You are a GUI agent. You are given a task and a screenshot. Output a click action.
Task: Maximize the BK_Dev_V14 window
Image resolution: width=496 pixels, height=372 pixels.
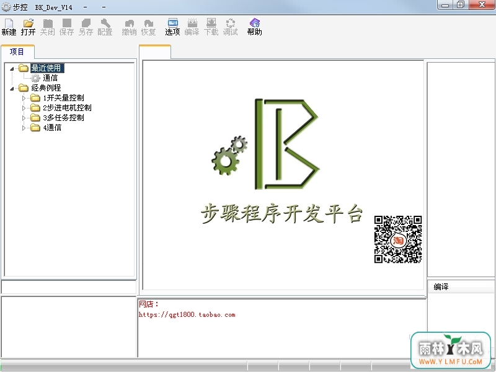coord(461,5)
